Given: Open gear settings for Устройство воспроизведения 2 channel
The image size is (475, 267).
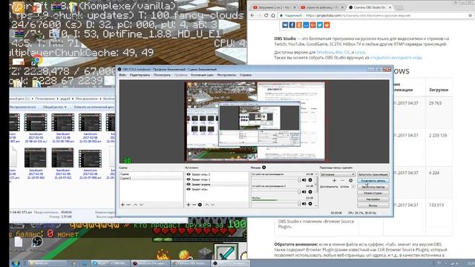Looking at the screenshot, I should (x=310, y=192).
